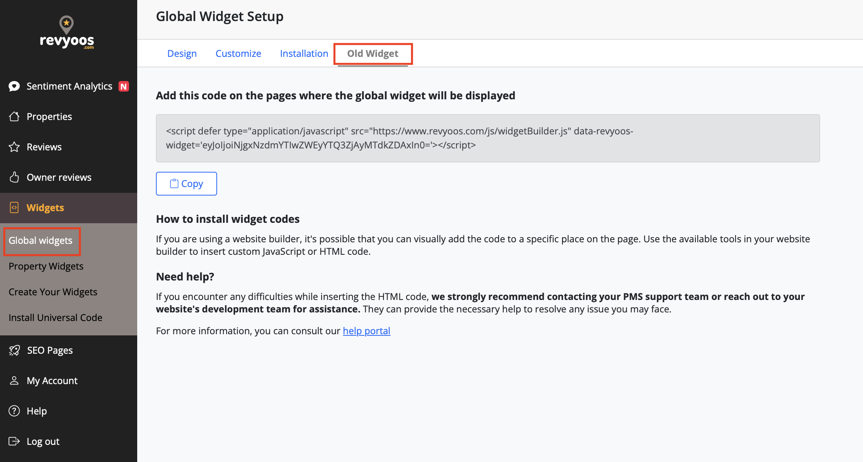Click the Help question mark icon
Screen dimensions: 863x462
(14, 411)
